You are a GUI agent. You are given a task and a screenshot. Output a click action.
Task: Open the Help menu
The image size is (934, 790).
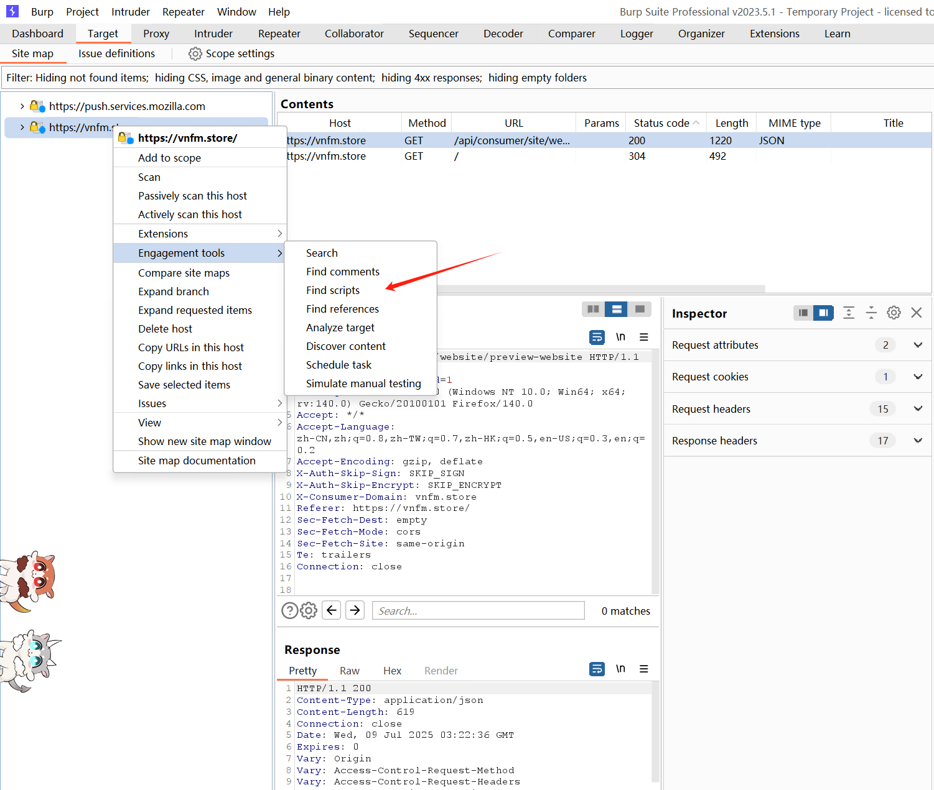point(279,12)
